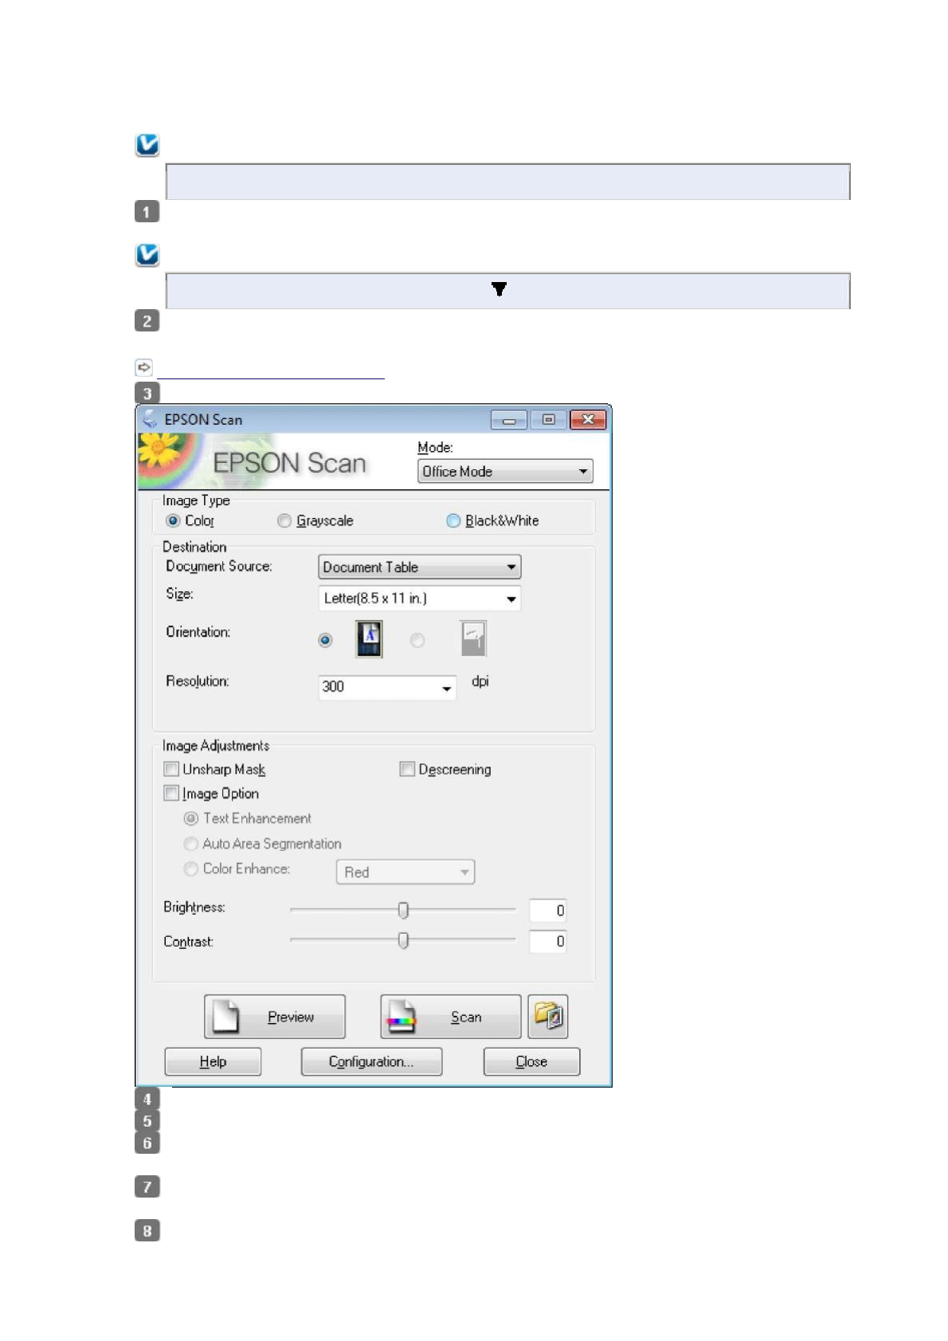Minimize the EPSON Scan window
948x1341 pixels.
(x=508, y=419)
